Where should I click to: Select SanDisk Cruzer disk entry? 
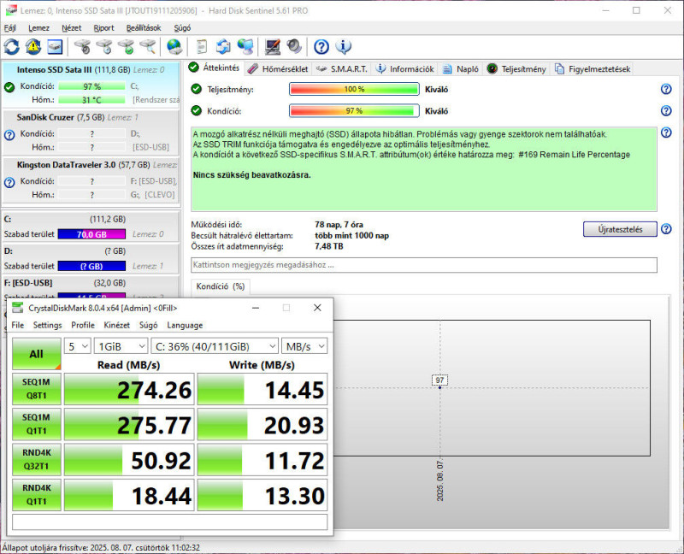coord(91,133)
